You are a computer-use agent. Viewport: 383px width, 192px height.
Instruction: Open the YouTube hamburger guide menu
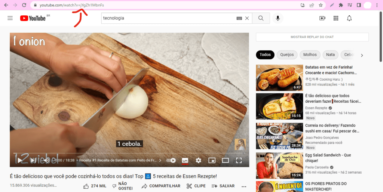click(x=10, y=18)
